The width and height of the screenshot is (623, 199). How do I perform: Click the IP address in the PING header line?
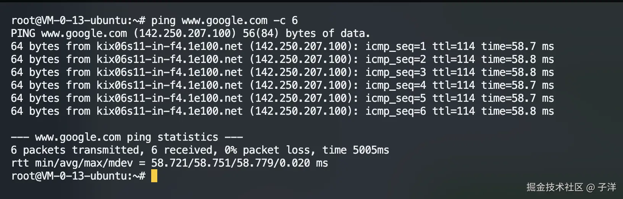tap(185, 34)
